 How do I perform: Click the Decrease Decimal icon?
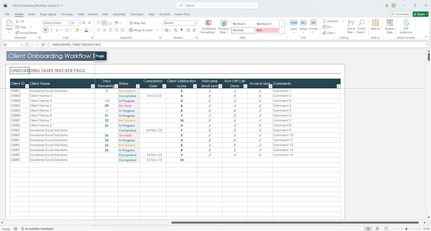pos(194,30)
